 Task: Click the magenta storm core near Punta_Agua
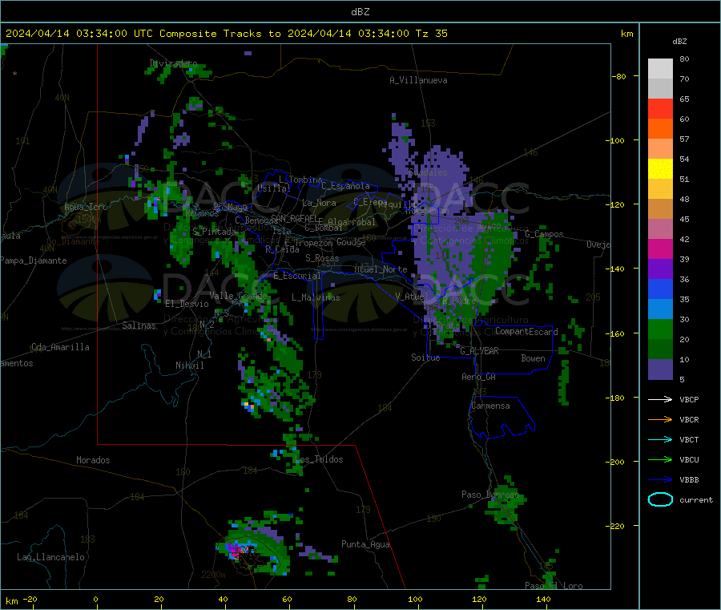(x=236, y=551)
